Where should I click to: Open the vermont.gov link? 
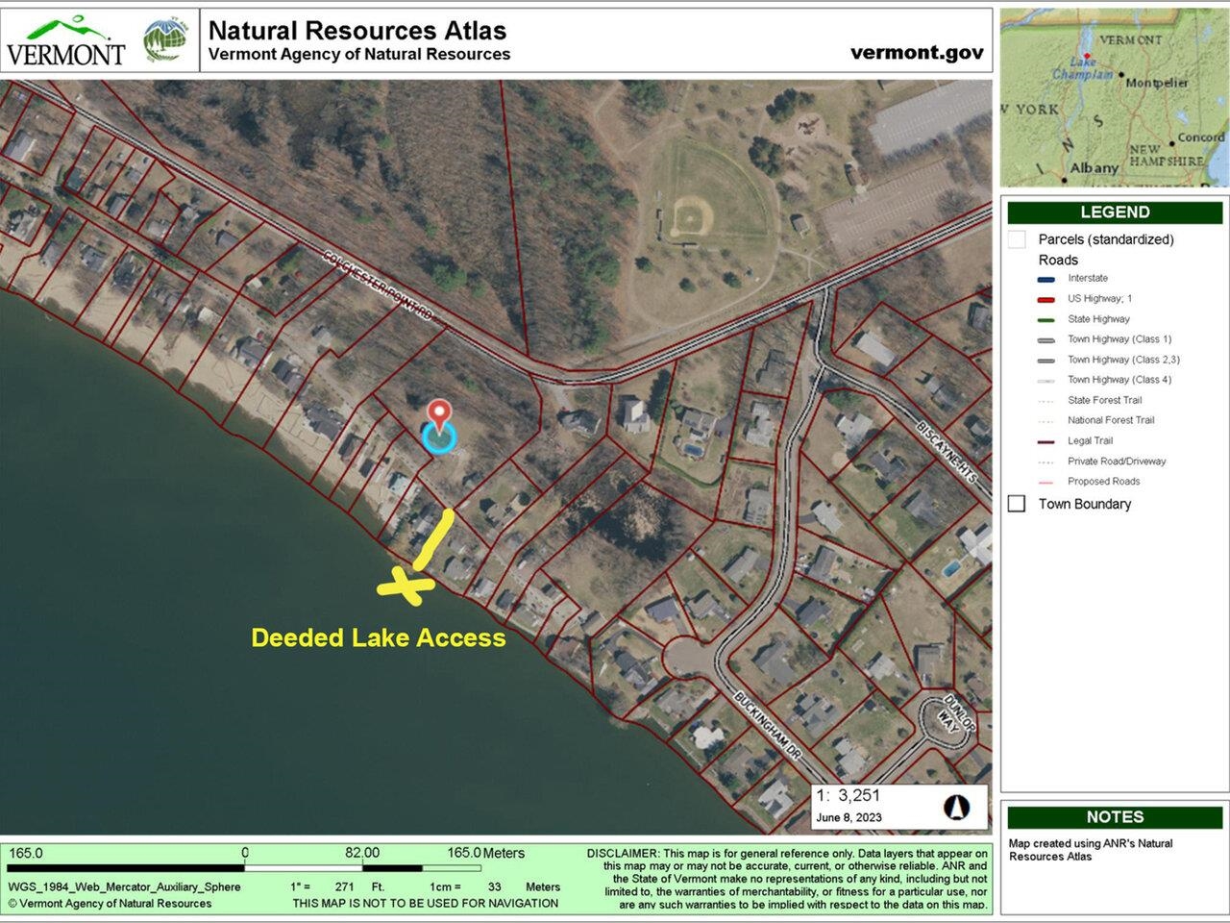(x=916, y=53)
